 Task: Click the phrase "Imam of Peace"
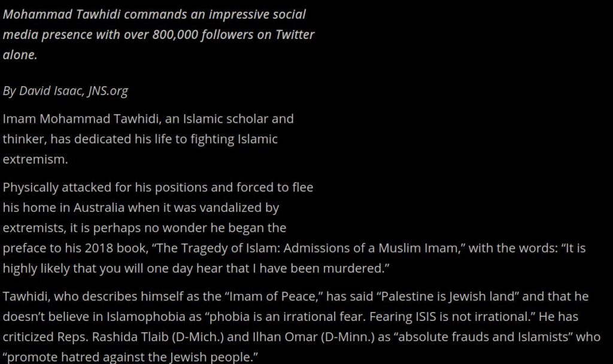pyautogui.click(x=273, y=296)
